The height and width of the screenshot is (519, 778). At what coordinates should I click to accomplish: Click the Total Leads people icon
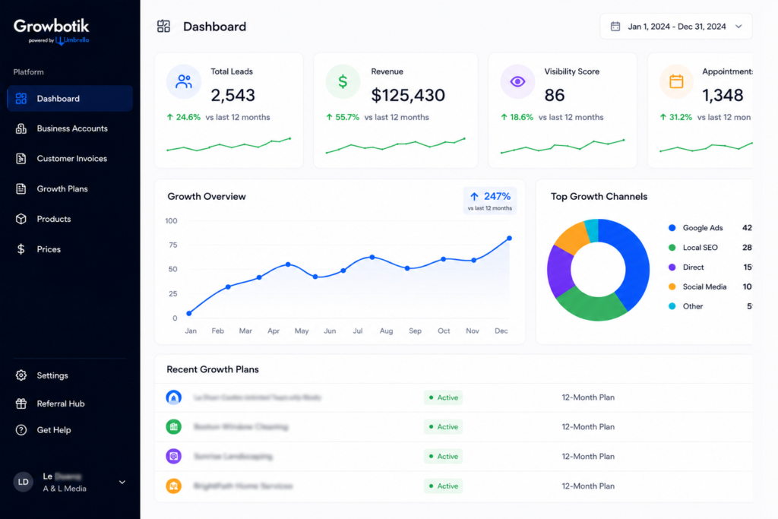184,81
